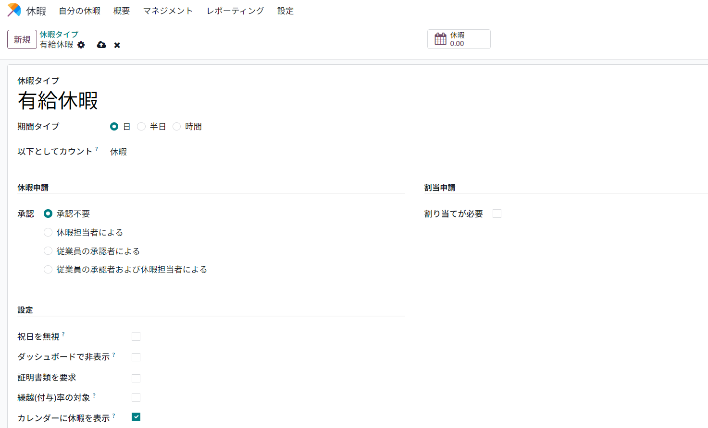This screenshot has height=428, width=708.
Task: Click the help mark beside 祝日を無視
Action: coord(63,334)
